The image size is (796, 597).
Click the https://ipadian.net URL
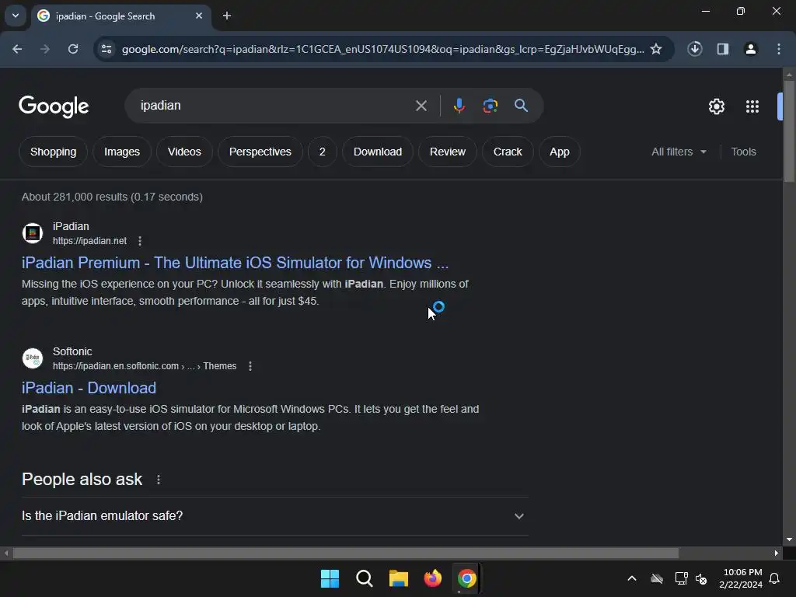(90, 241)
